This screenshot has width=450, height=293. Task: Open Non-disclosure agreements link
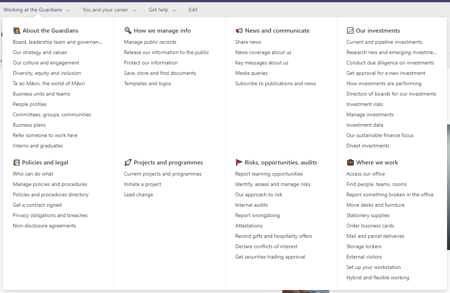(x=44, y=226)
